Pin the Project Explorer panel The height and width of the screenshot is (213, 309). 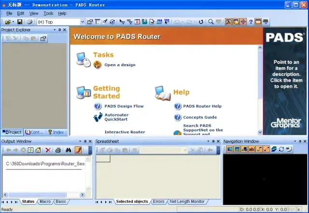(59, 30)
